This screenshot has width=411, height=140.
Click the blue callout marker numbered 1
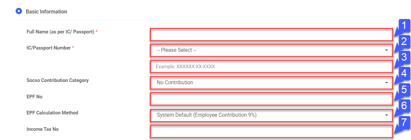(x=404, y=26)
